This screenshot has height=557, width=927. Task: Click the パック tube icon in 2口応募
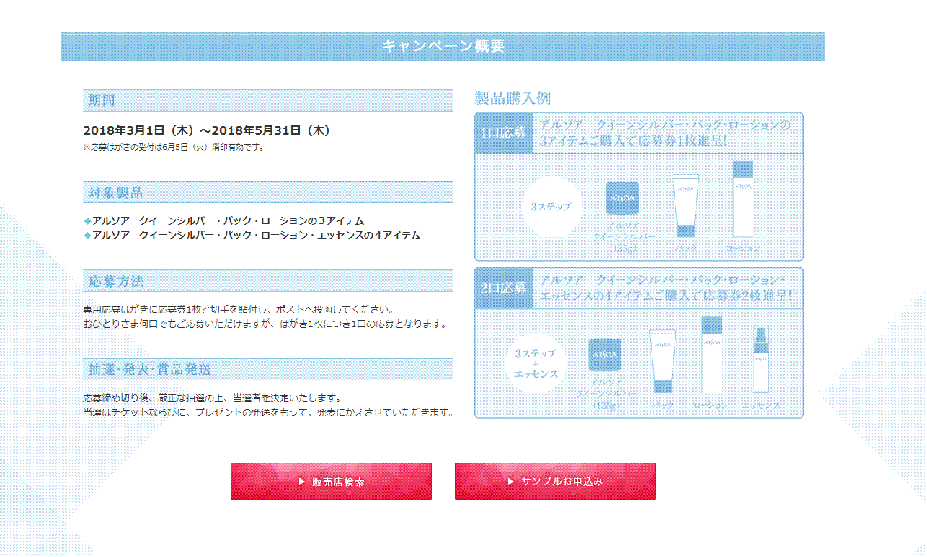[663, 361]
